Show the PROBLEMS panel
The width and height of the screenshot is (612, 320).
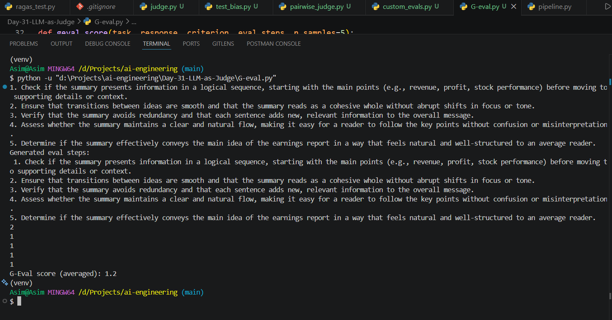(23, 44)
